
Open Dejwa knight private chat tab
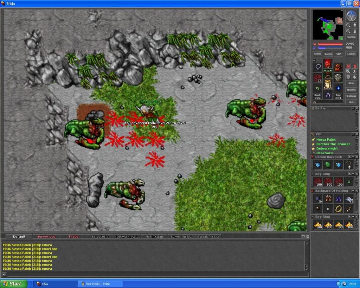point(127,237)
